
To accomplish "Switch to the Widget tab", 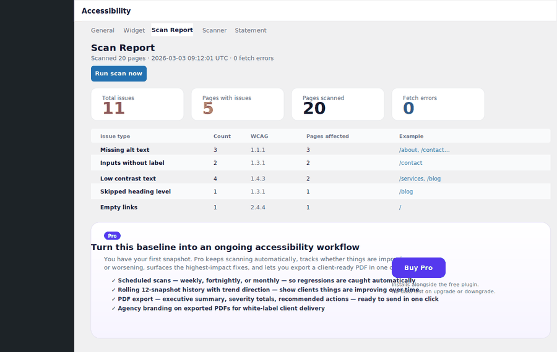I will click(x=134, y=30).
